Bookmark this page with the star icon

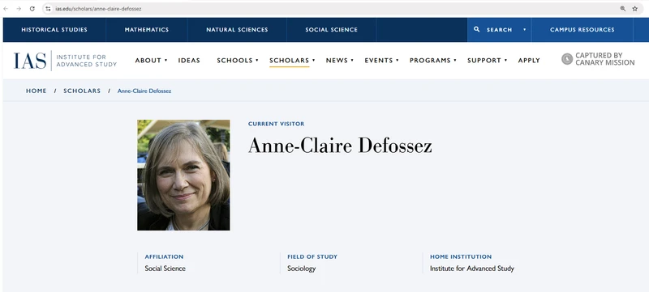[x=635, y=9]
